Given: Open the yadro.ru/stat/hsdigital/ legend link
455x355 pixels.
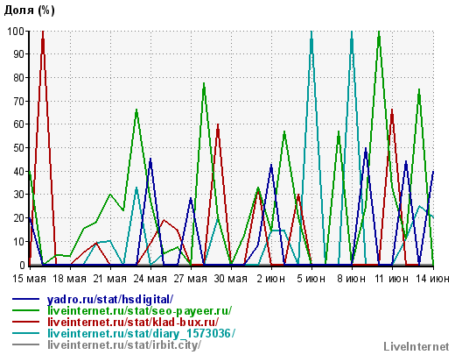Looking at the screenshot, I should 110,300.
